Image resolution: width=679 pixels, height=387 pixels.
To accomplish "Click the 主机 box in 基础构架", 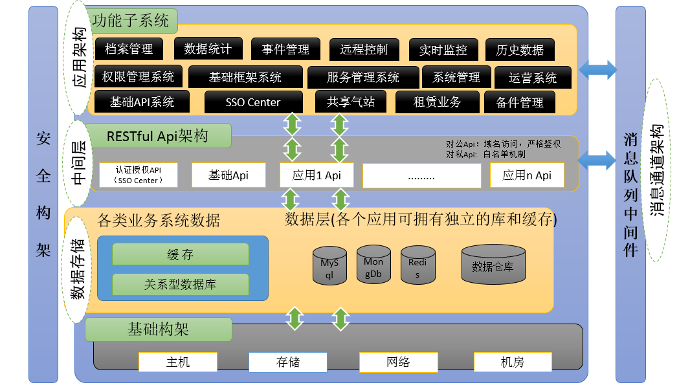I will coord(178,362).
